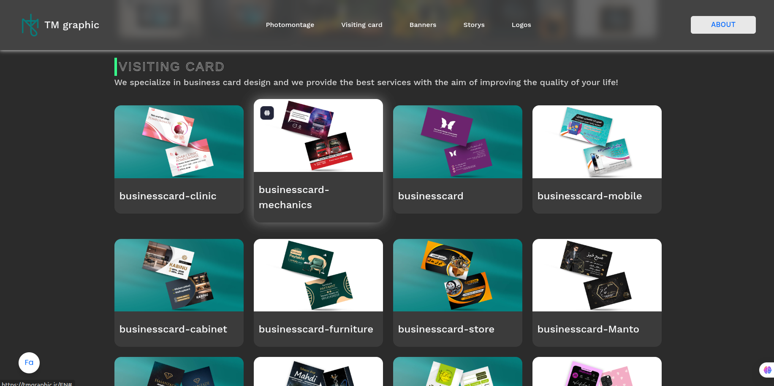
Task: Go to Visiting card section in navbar
Action: pyautogui.click(x=361, y=25)
